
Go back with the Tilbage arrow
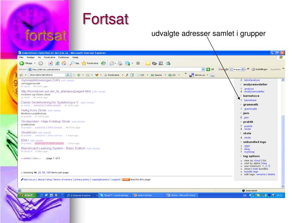coord(22,63)
